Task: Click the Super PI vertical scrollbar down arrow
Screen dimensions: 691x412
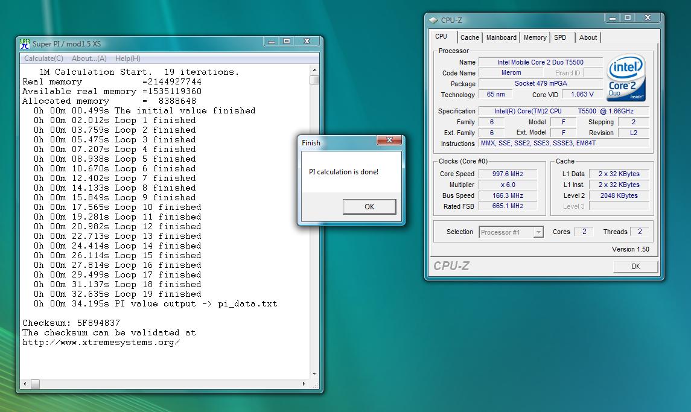Action: point(314,373)
